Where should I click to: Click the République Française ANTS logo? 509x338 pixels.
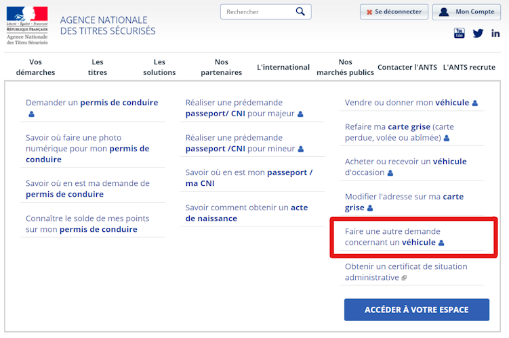coord(27,25)
